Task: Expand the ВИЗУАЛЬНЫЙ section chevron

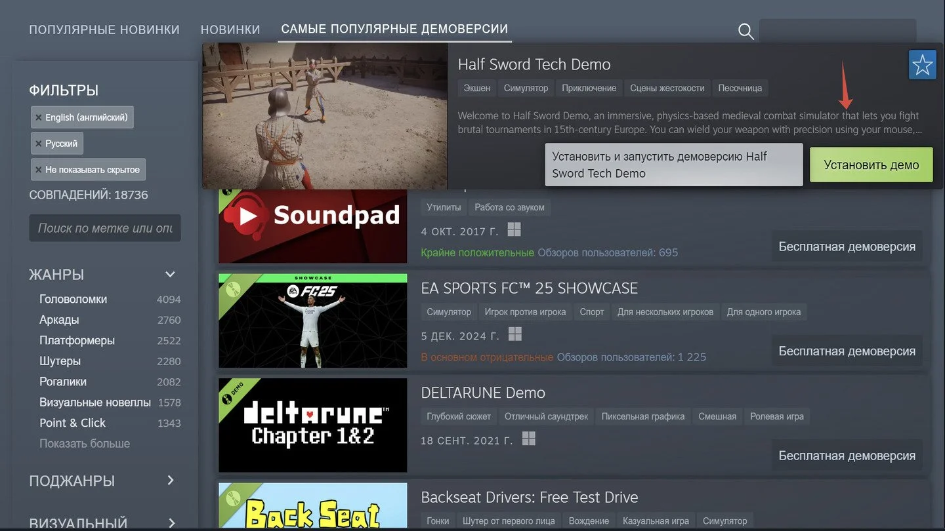Action: [172, 523]
